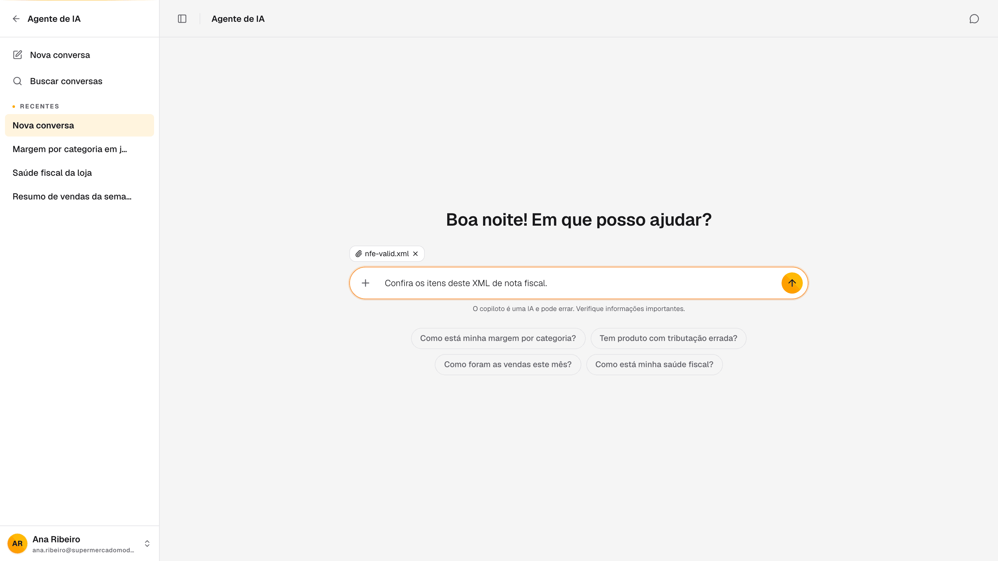Click the paperclip icon on nfe-valid.xml chip
This screenshot has width=998, height=561.
[359, 254]
